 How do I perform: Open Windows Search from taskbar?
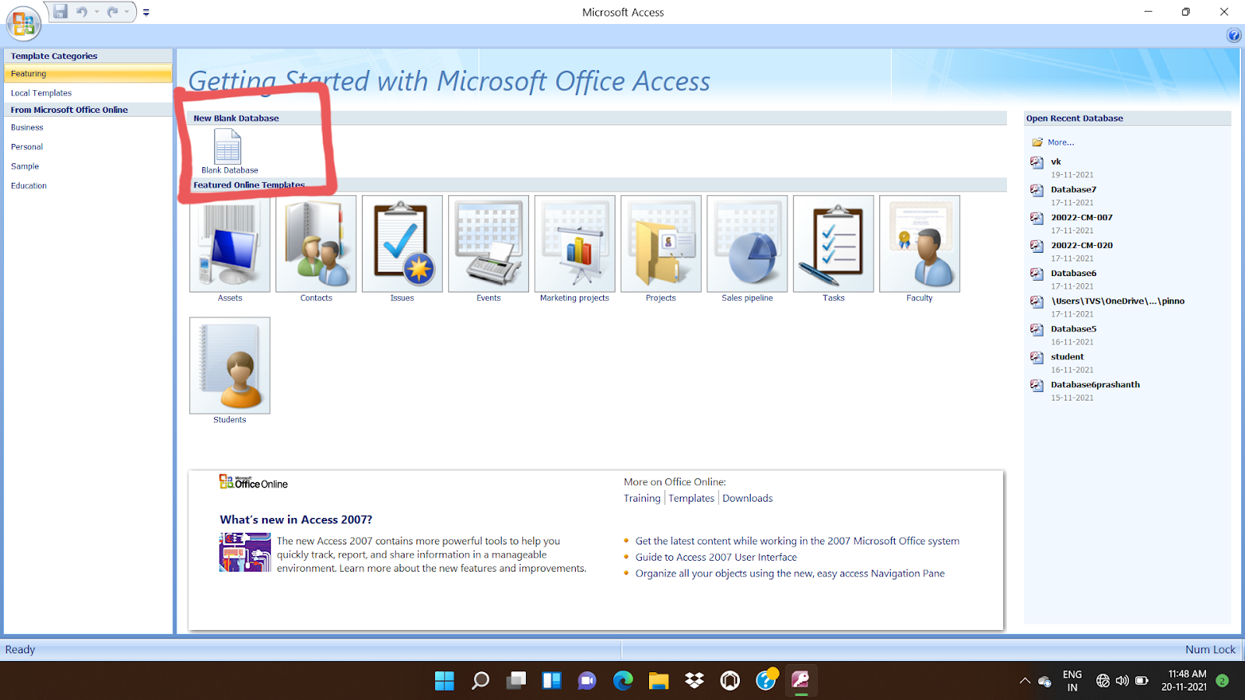click(480, 681)
